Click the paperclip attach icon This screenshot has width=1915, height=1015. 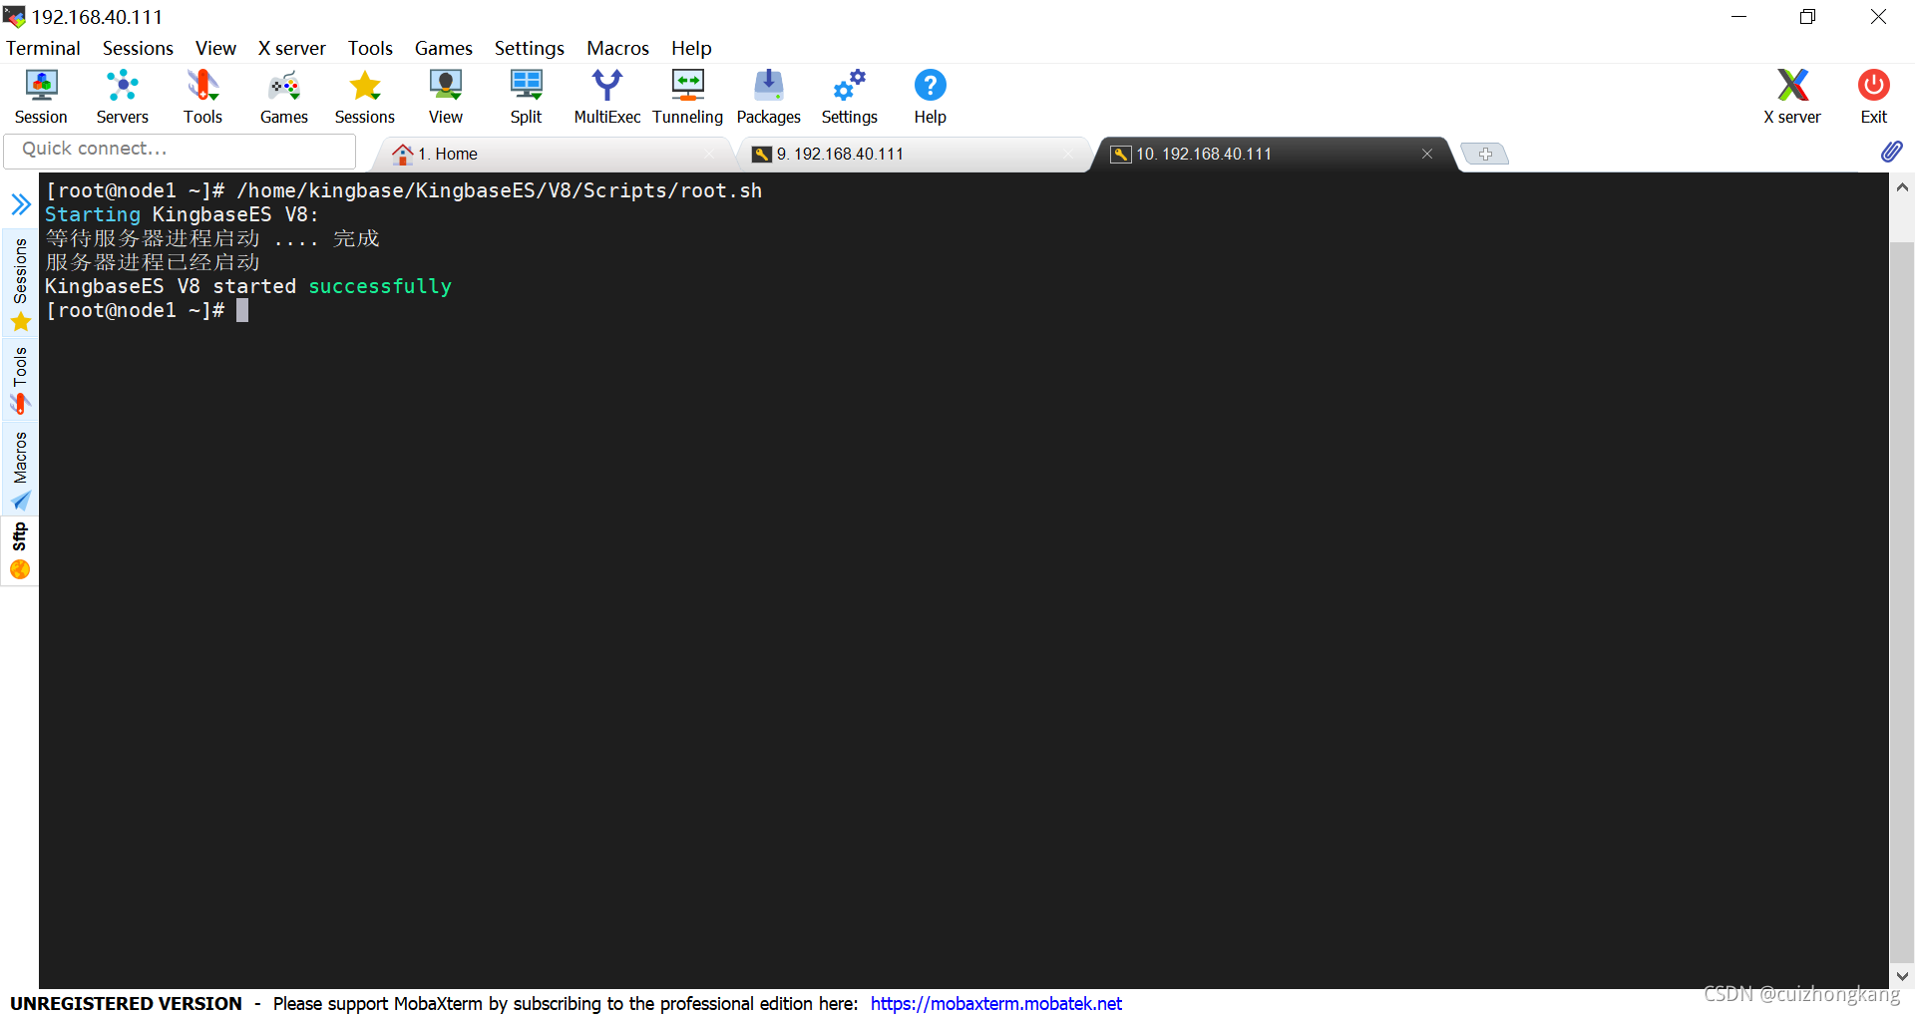(x=1891, y=152)
